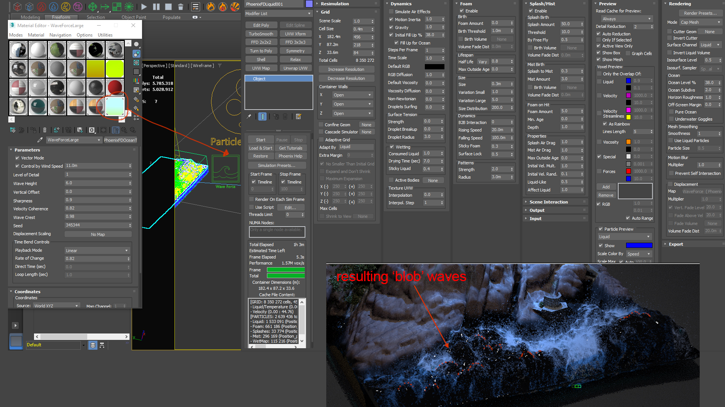725x407 pixels.
Task: Switch to the Object Paint ribbon tab
Action: pyautogui.click(x=134, y=17)
